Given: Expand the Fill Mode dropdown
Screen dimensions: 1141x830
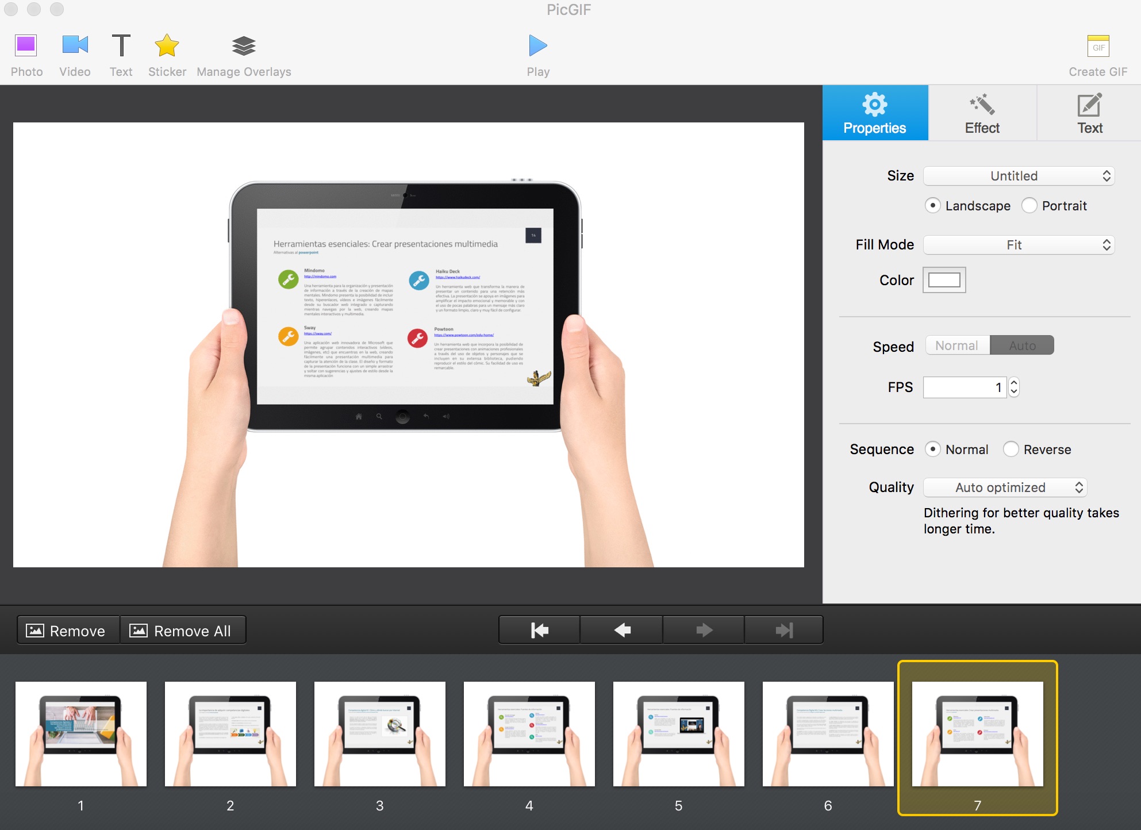Looking at the screenshot, I should (x=1019, y=245).
